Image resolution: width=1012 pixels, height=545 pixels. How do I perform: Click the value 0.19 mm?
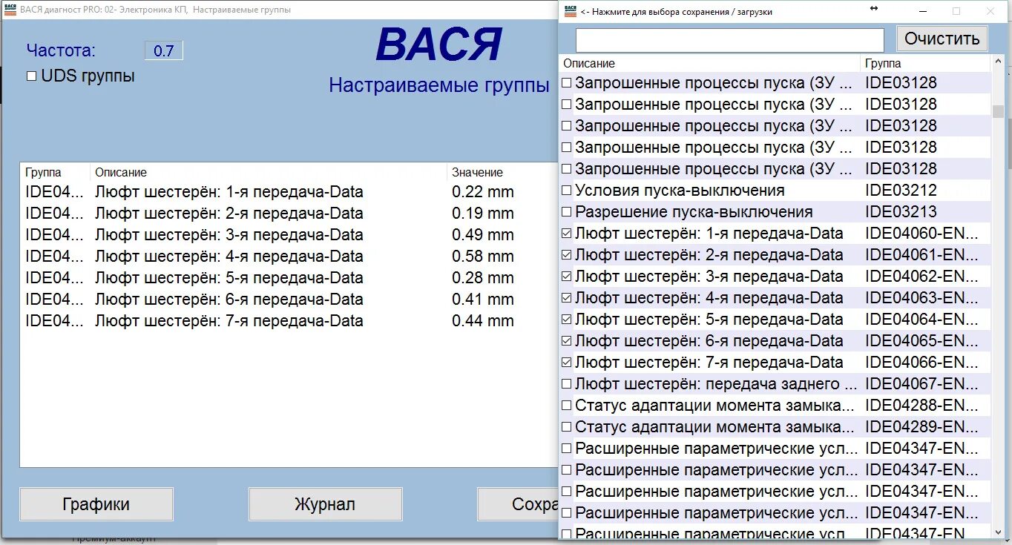click(x=483, y=214)
